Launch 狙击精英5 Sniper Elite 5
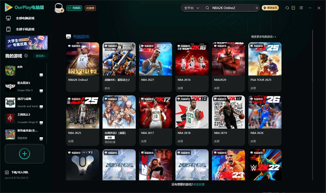 (24, 86)
